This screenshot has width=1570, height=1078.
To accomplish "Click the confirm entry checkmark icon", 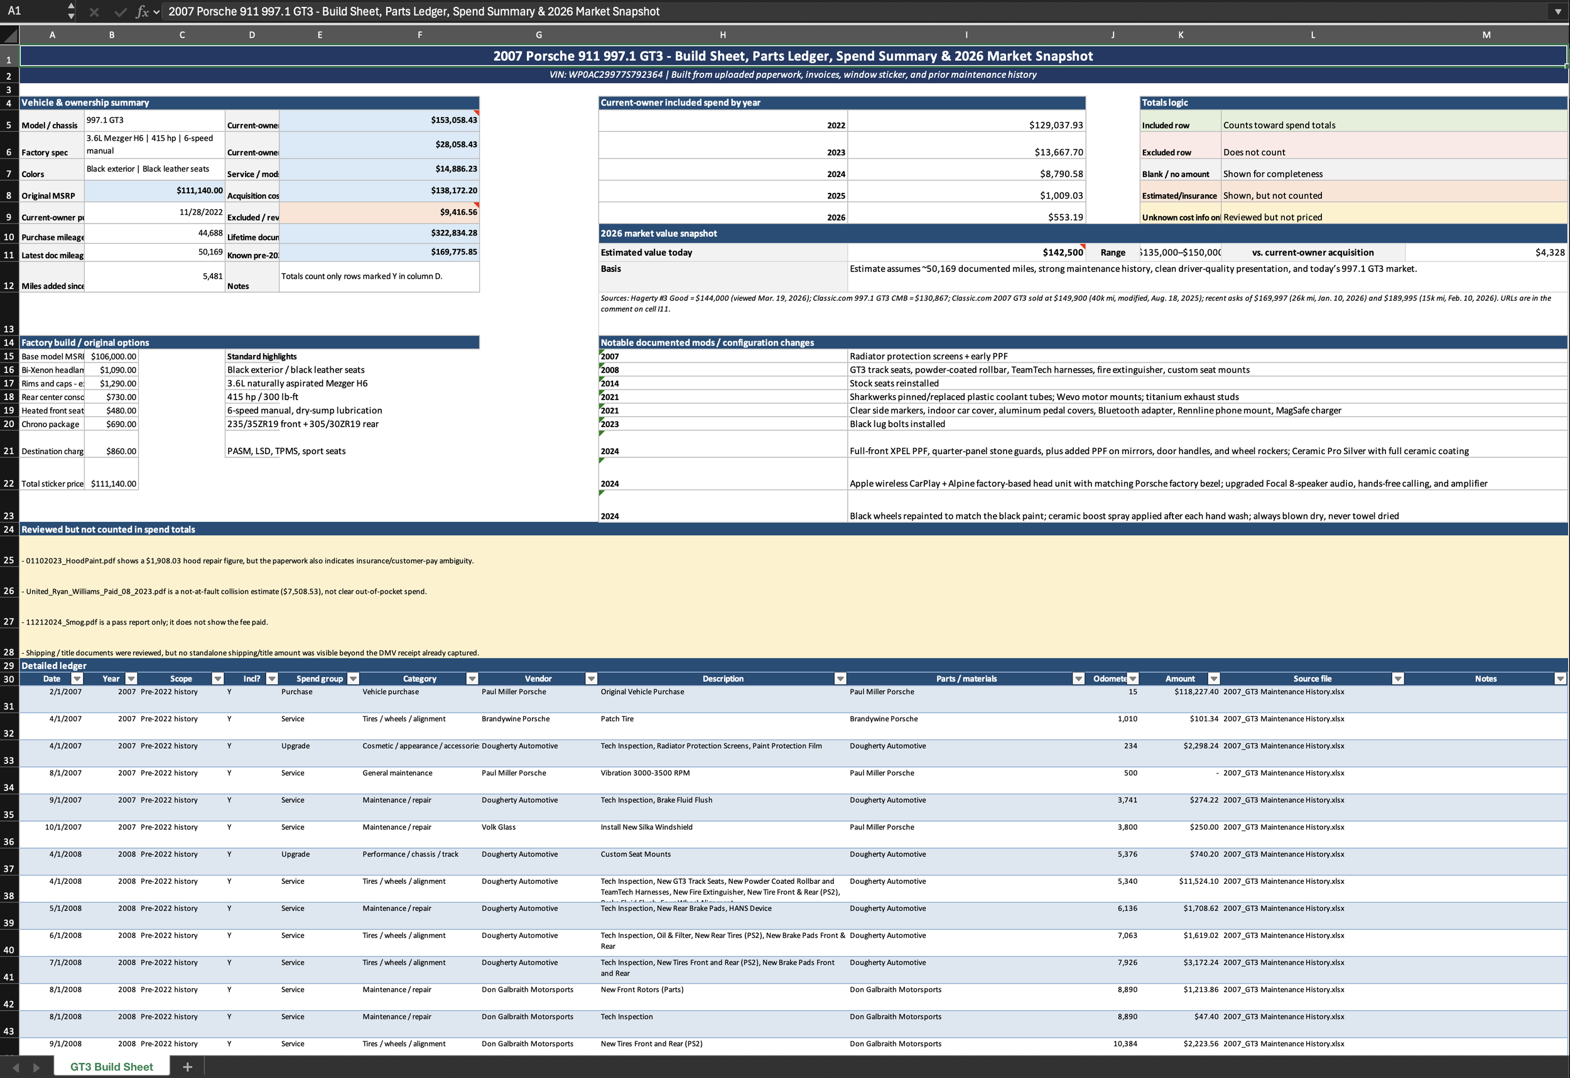I will [120, 11].
